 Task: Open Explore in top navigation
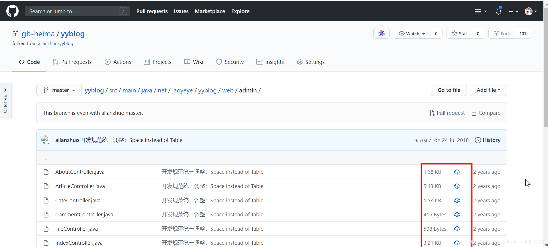tap(240, 11)
